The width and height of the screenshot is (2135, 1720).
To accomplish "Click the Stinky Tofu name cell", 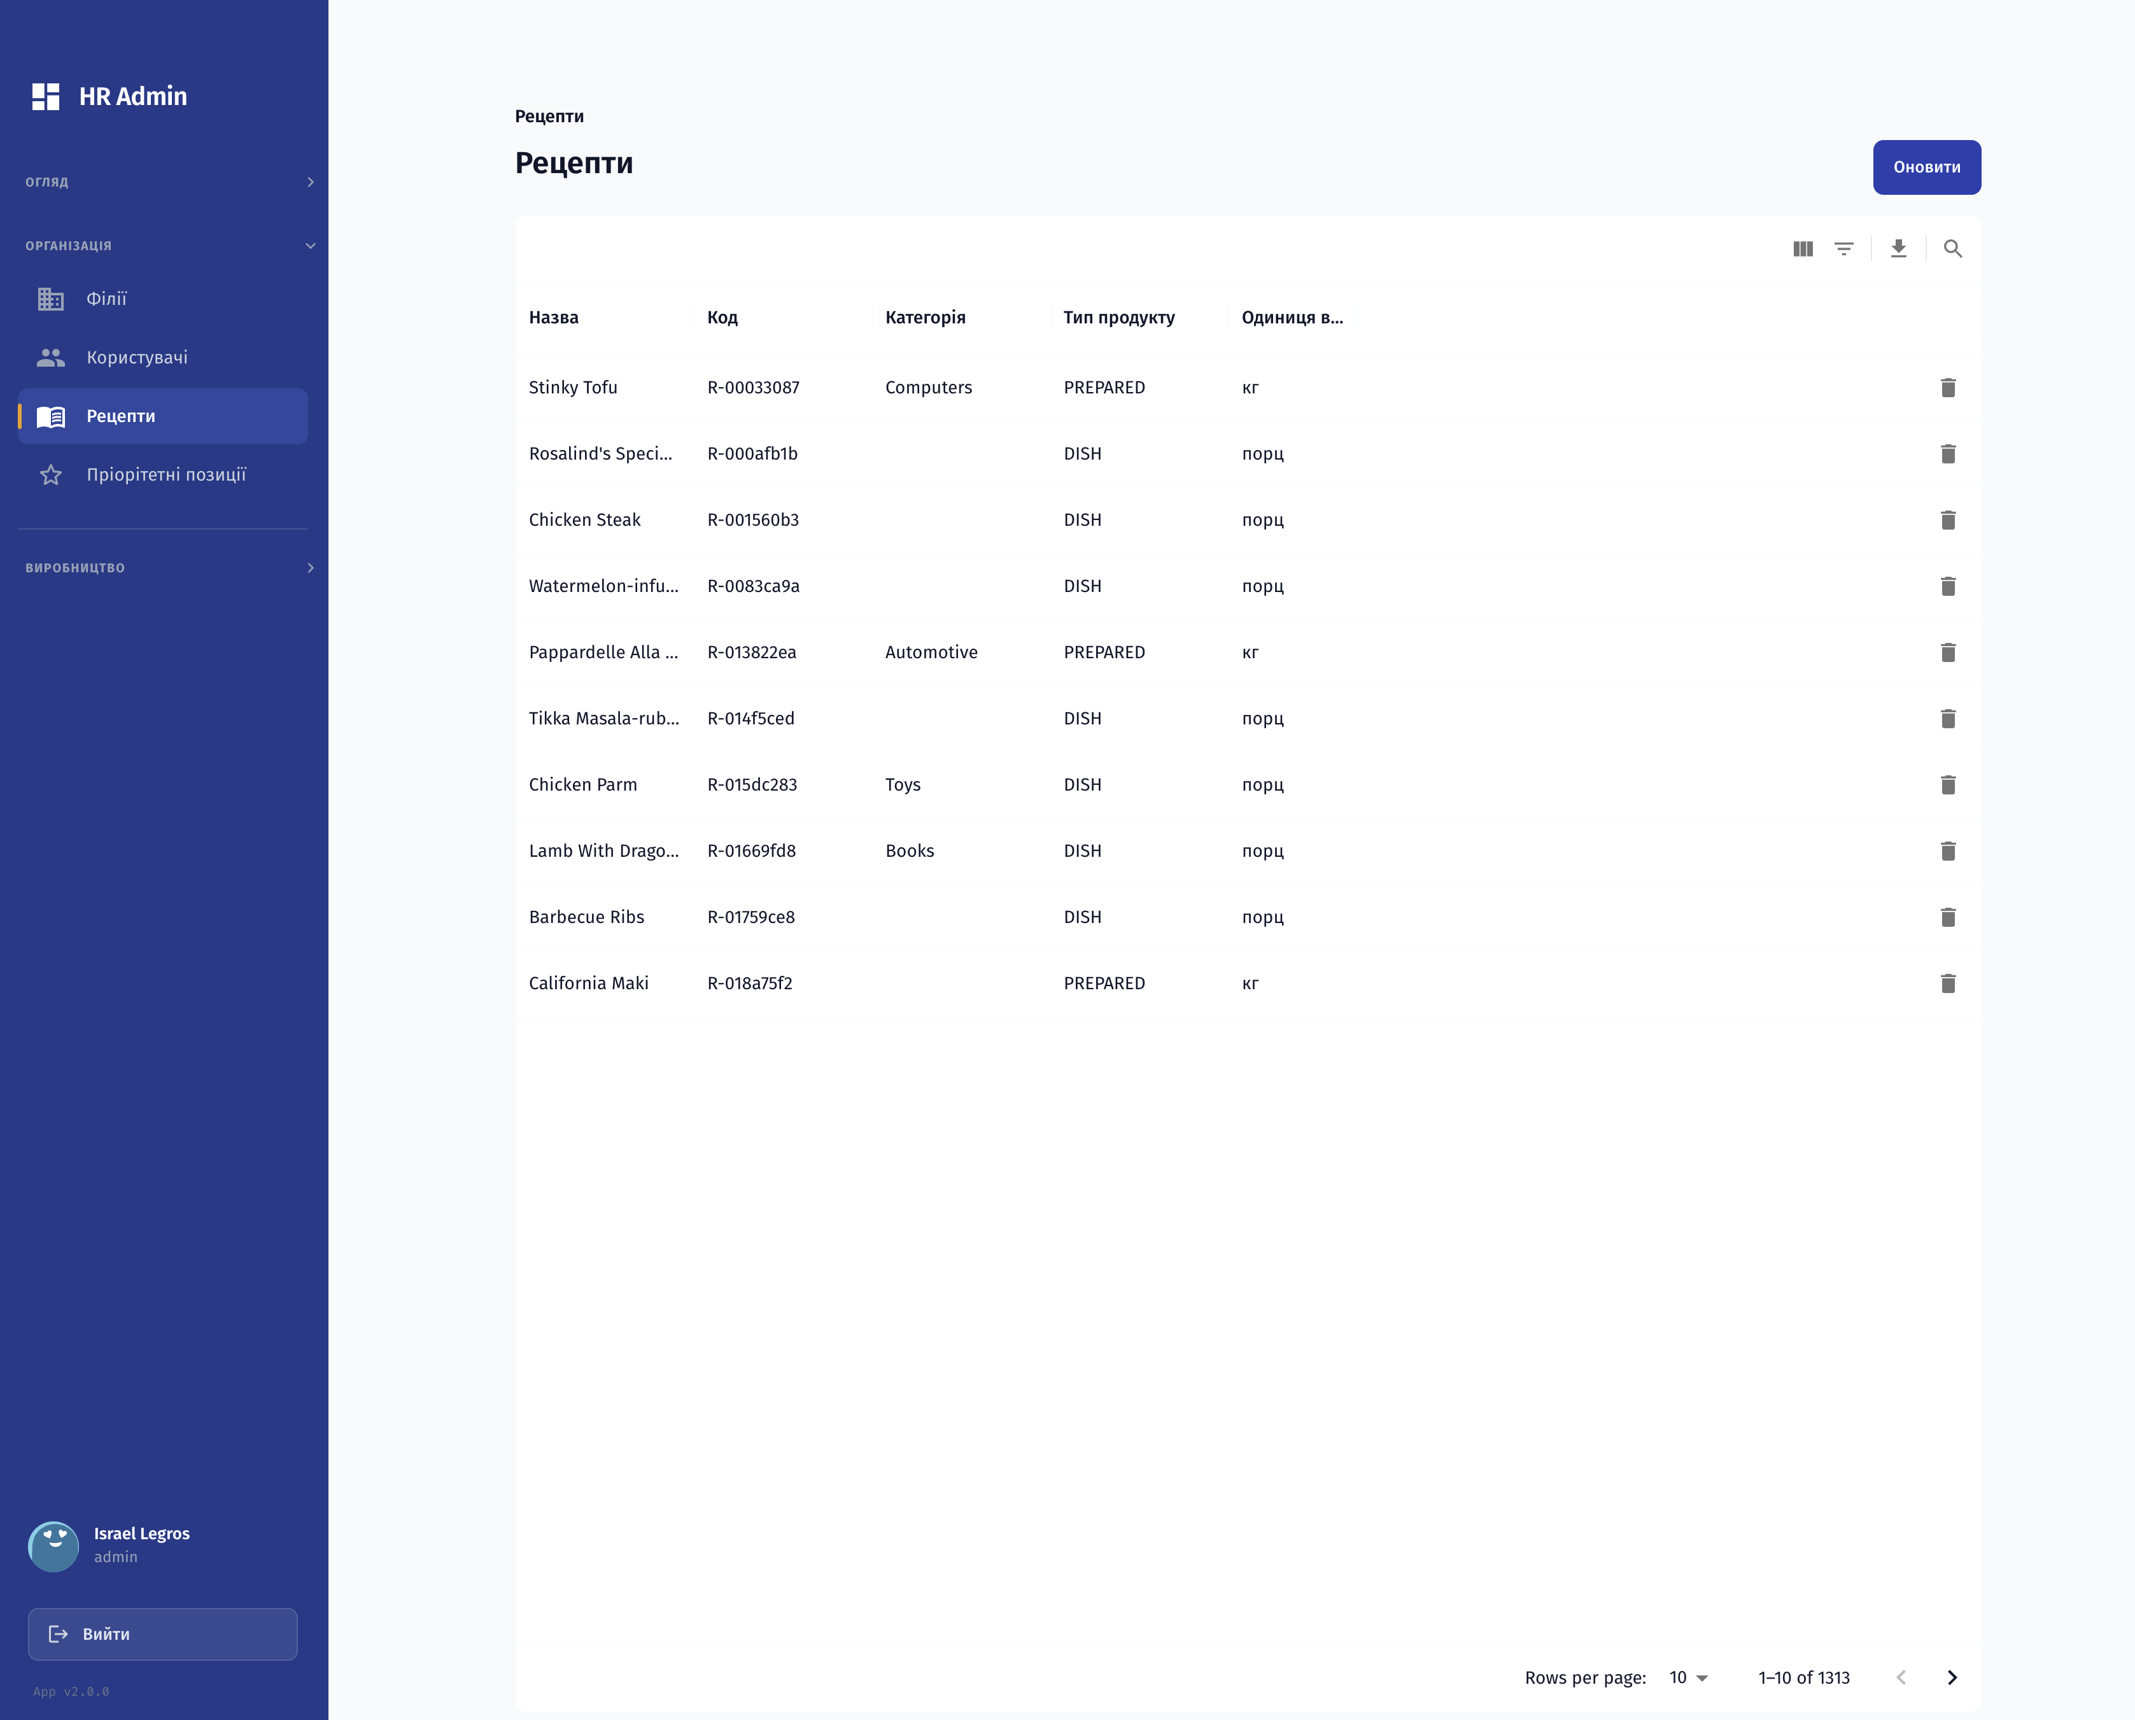I will (574, 388).
